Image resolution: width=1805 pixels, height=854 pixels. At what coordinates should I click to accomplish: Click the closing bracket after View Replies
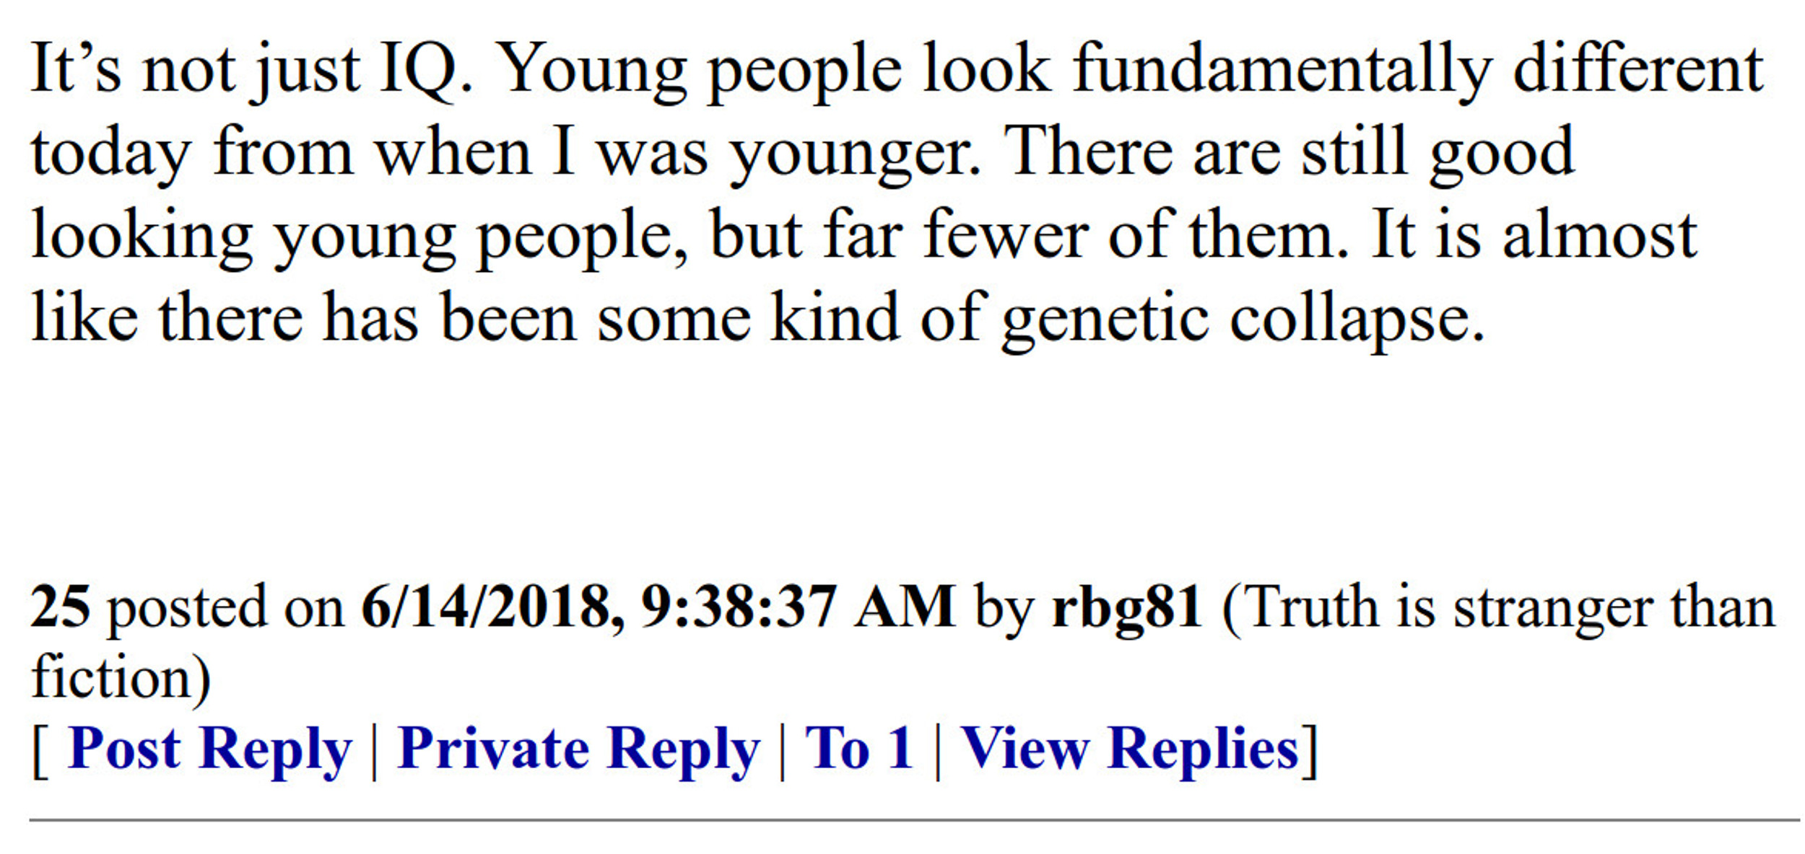(1310, 751)
